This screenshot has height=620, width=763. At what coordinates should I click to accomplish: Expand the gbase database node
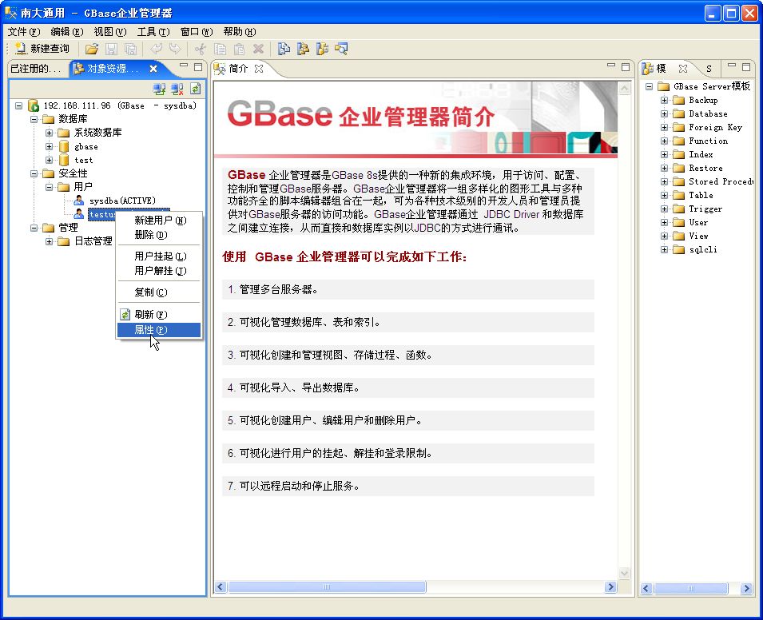click(x=50, y=146)
